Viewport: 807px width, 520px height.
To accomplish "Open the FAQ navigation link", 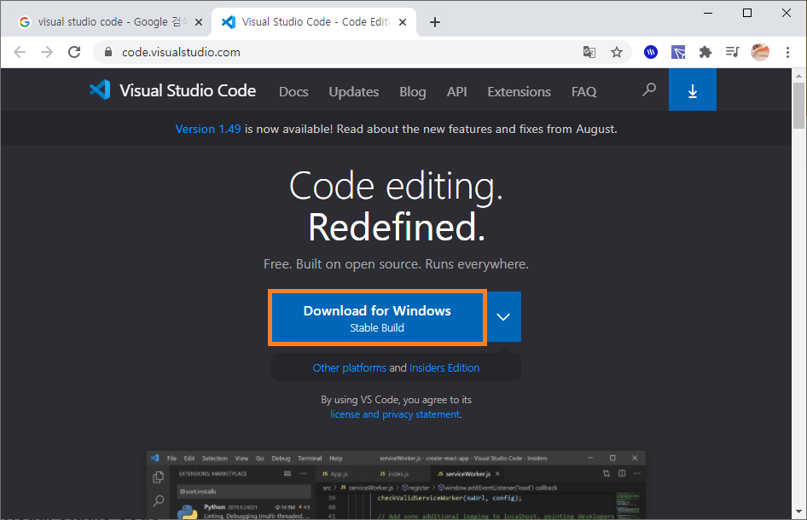I will 583,91.
